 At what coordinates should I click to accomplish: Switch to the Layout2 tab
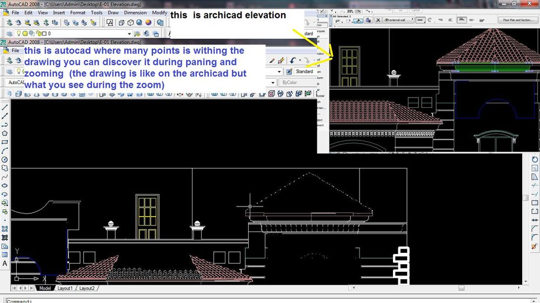tap(86, 288)
